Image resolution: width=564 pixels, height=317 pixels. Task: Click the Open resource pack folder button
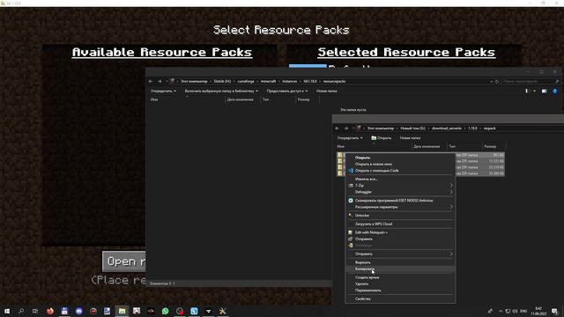(x=124, y=262)
